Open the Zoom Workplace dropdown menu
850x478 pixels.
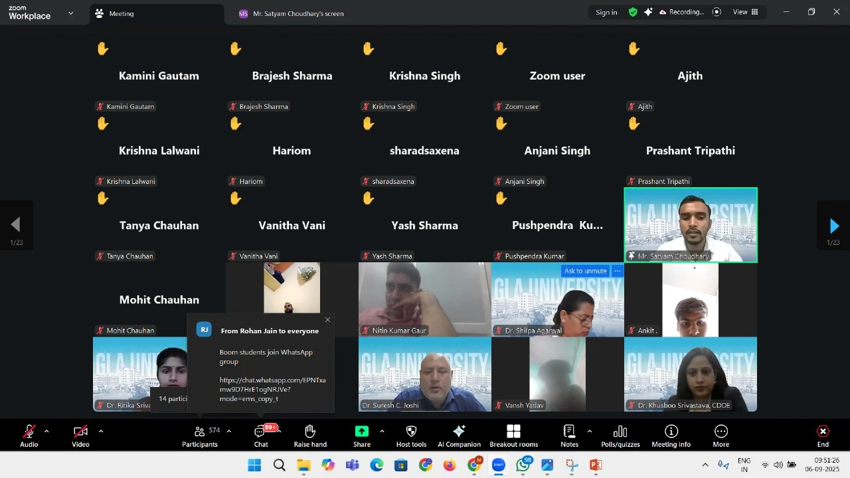tap(71, 13)
